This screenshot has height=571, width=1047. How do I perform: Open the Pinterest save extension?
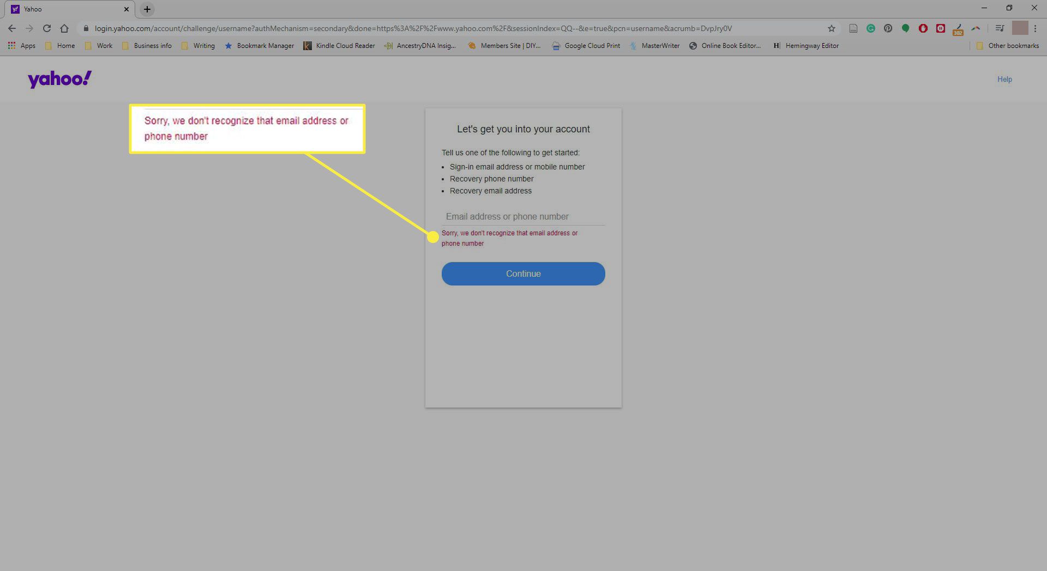coord(888,28)
